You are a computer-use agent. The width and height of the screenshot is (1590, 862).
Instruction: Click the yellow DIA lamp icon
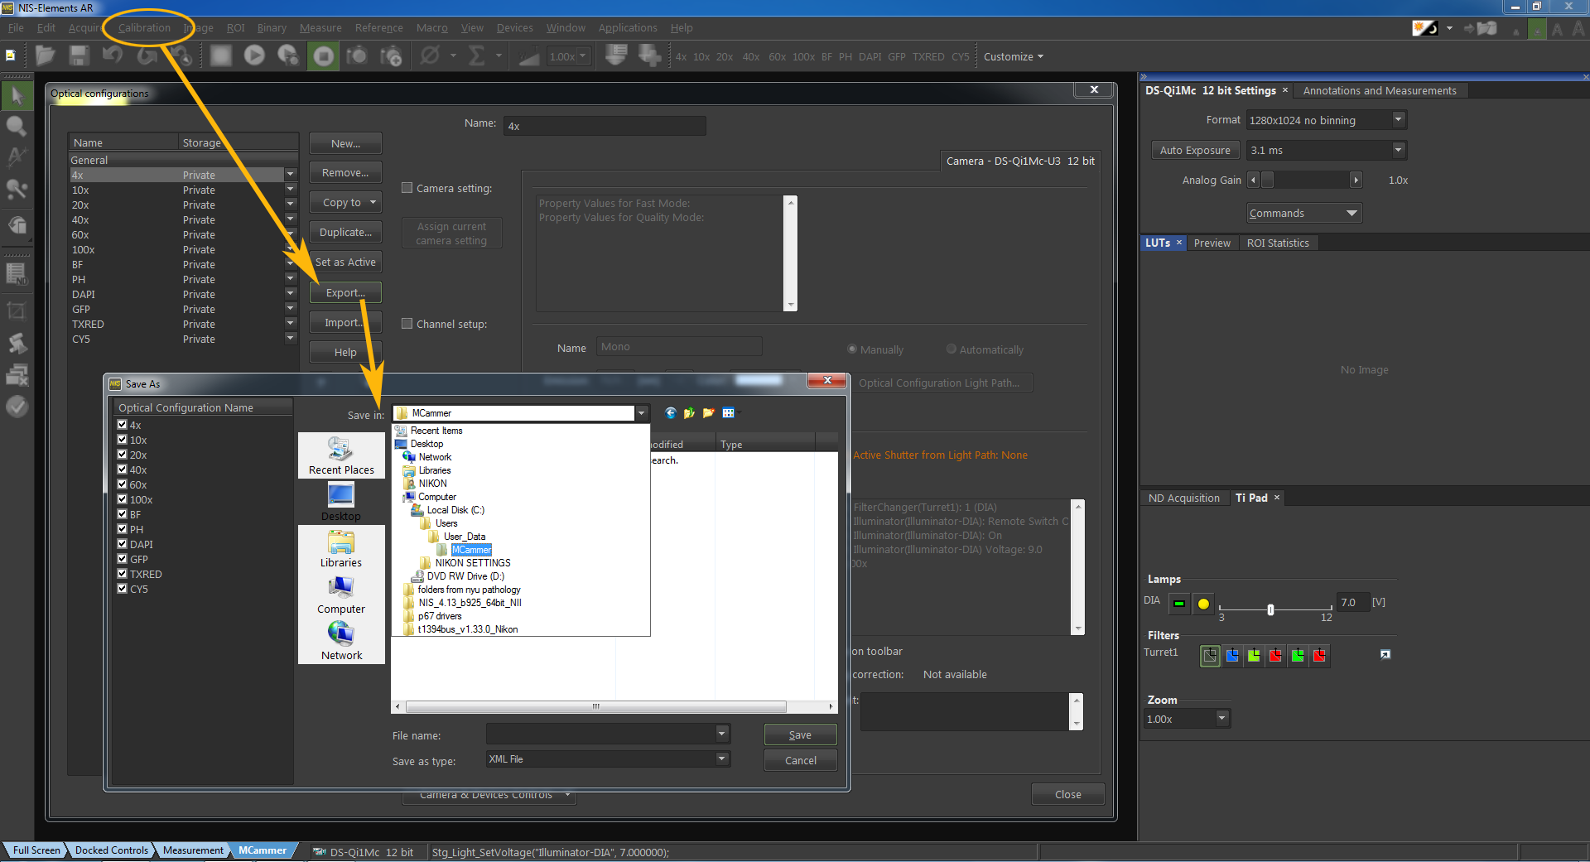(1203, 604)
